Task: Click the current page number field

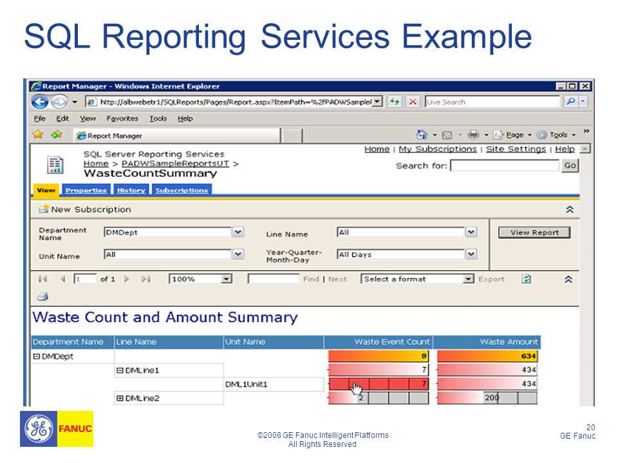Action: click(85, 279)
